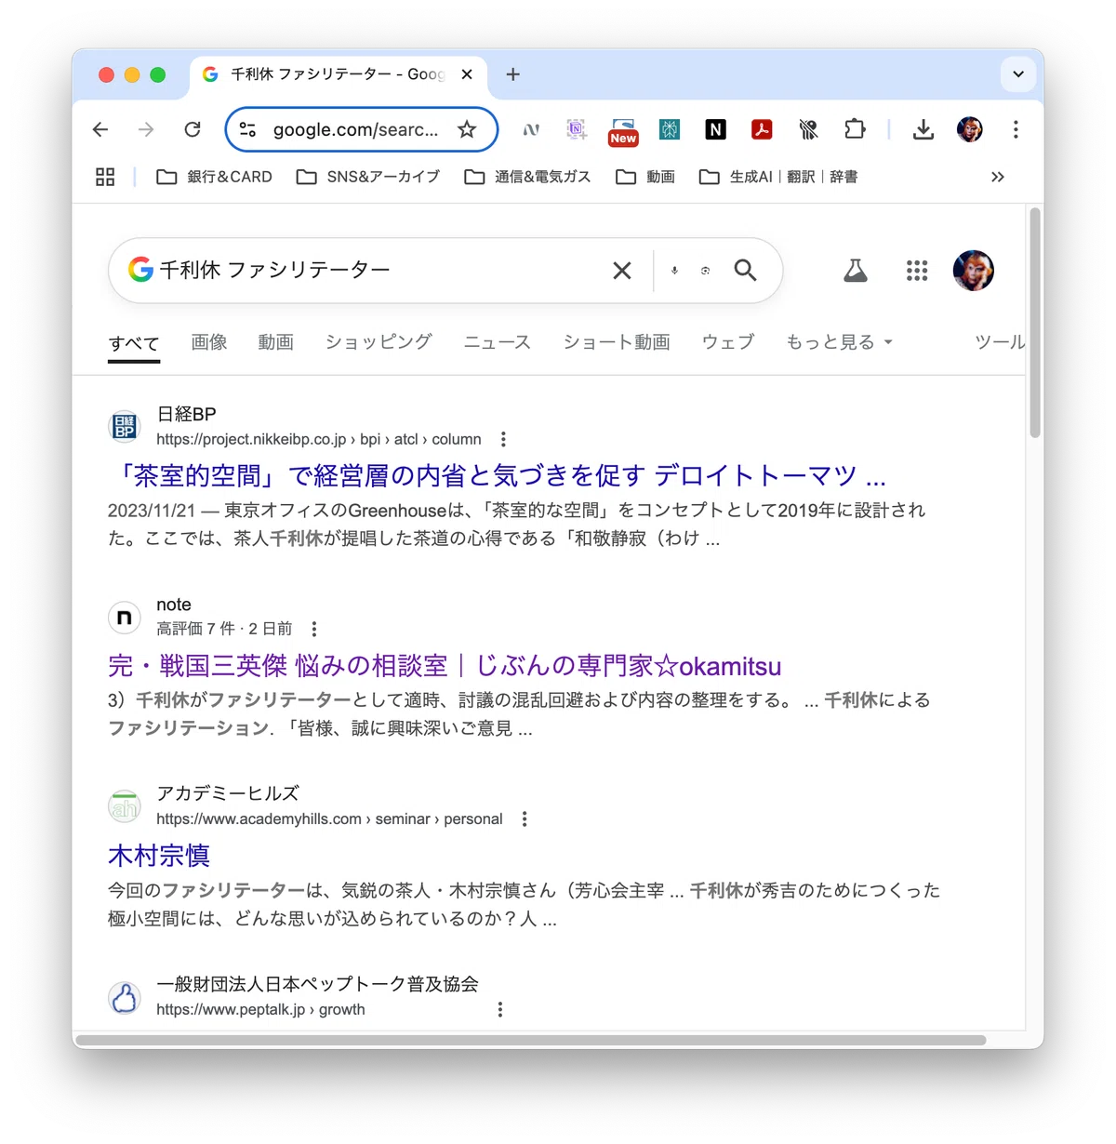The image size is (1116, 1144).
Task: Open the 通信&電気ガス bookmark folder
Action: (528, 177)
